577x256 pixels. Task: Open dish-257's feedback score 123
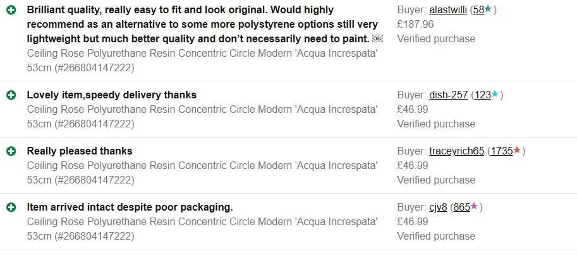pyautogui.click(x=482, y=95)
